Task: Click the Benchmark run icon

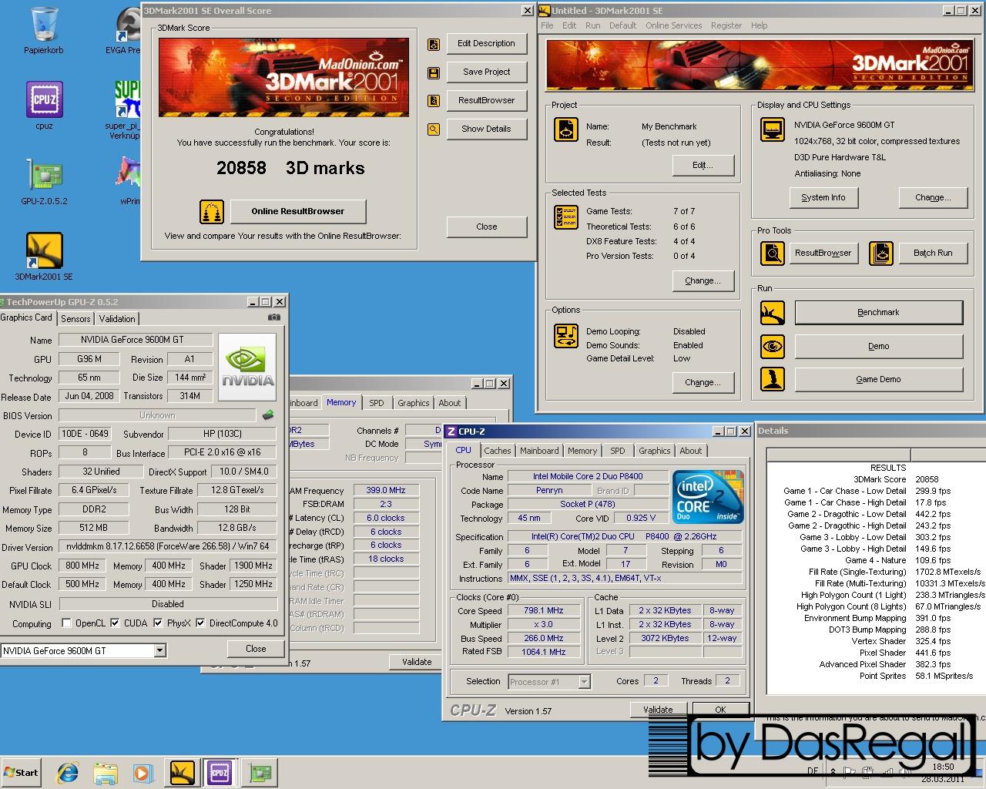Action: click(x=772, y=313)
